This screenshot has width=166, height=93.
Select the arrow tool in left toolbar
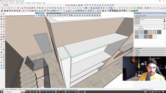coord(1,14)
